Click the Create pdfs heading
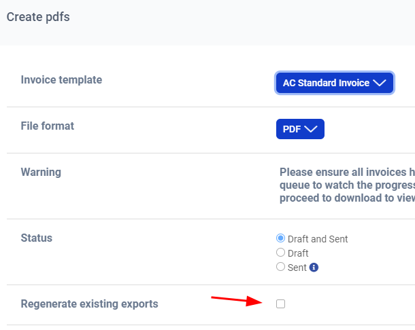The height and width of the screenshot is (330, 415). pyautogui.click(x=38, y=17)
